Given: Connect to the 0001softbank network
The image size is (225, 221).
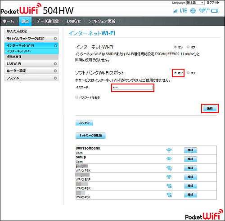Looking at the screenshot, I should (190, 150).
